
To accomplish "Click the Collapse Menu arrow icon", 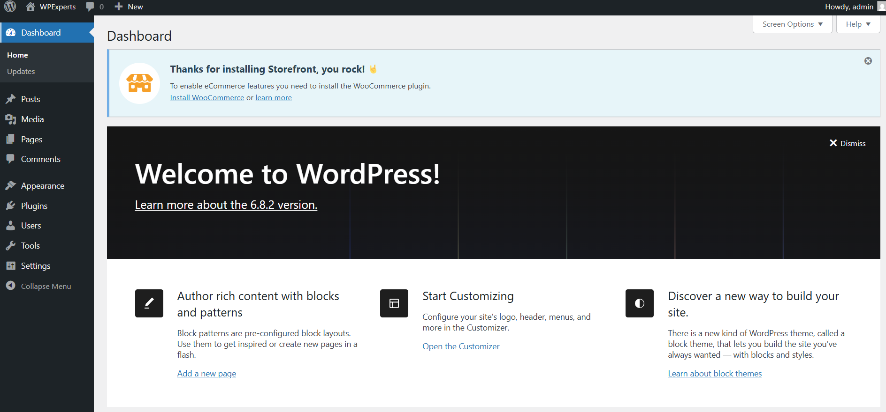I will coord(11,286).
